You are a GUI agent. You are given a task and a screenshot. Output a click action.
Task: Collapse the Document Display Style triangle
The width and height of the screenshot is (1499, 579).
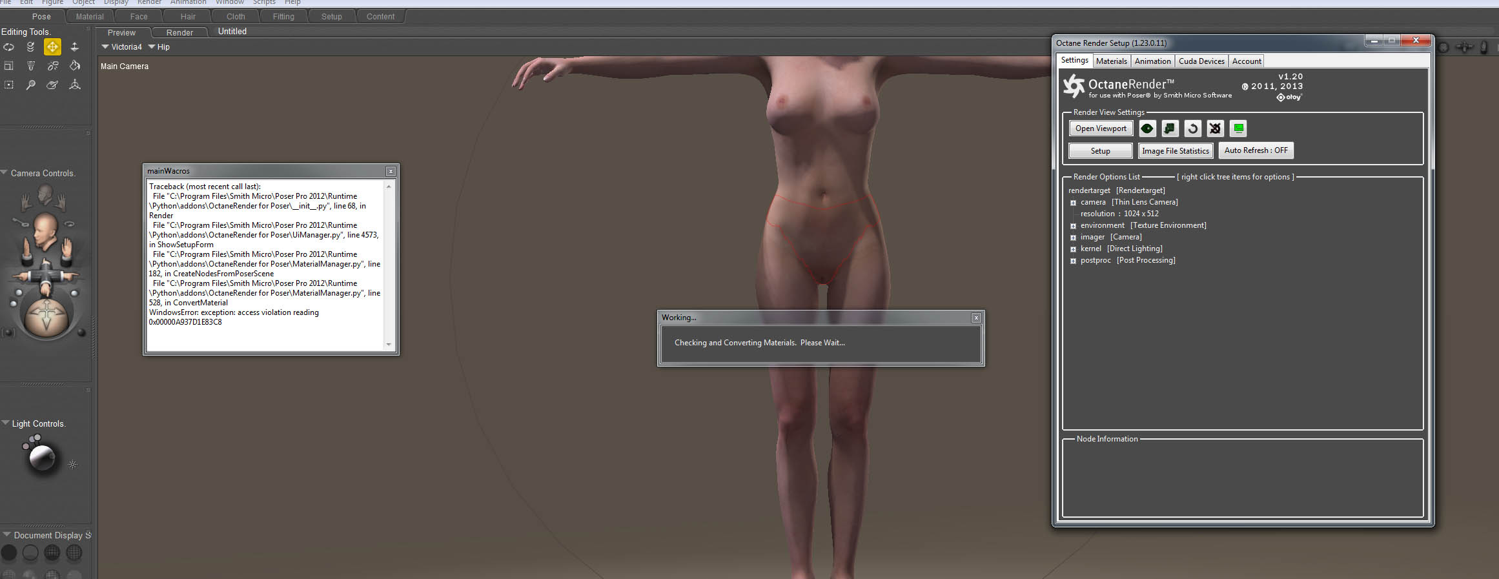tap(7, 535)
